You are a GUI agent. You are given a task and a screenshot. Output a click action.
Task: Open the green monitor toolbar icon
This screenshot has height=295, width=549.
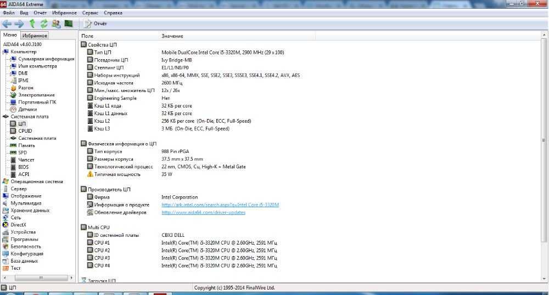click(x=69, y=24)
